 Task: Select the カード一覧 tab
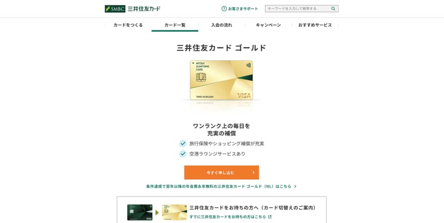[175, 25]
